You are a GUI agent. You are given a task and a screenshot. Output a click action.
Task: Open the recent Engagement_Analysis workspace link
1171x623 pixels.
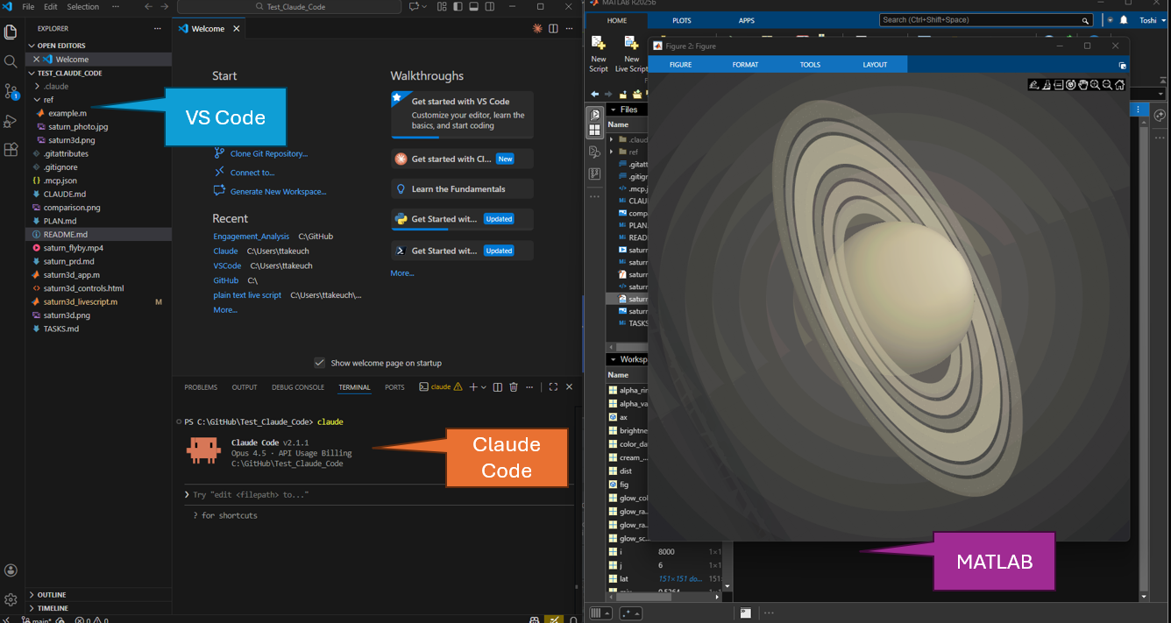tap(251, 236)
